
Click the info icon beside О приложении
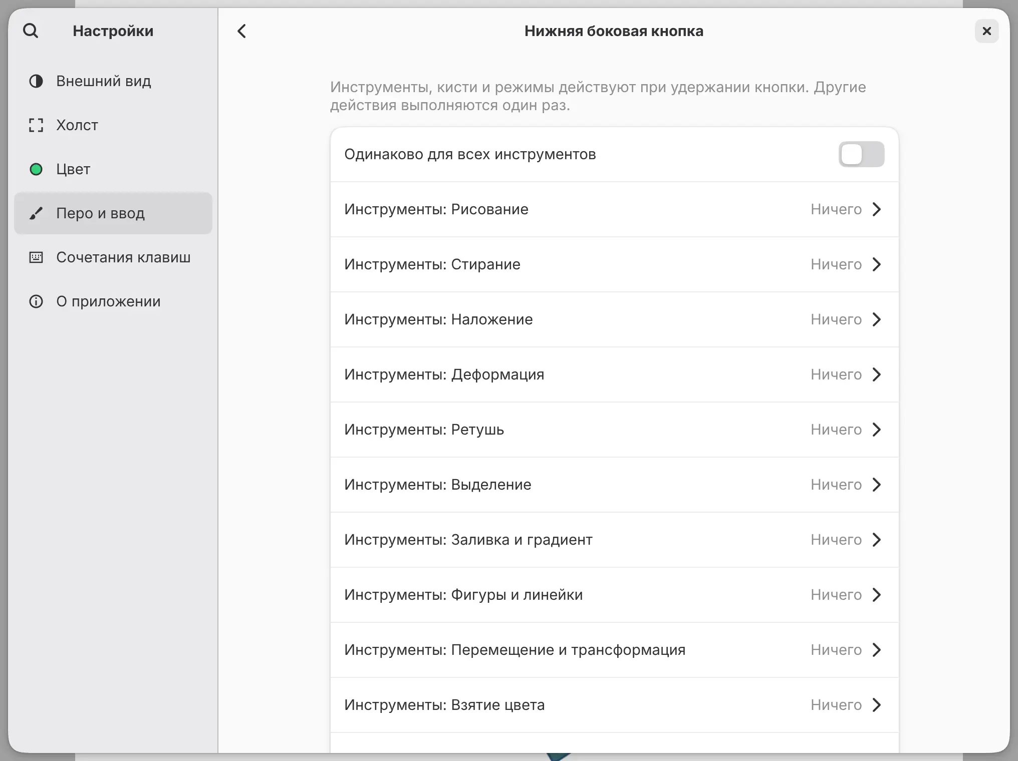[x=36, y=301]
